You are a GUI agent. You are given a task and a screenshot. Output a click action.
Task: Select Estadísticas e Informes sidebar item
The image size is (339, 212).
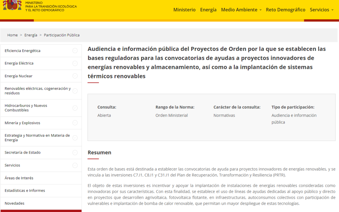coord(25,191)
